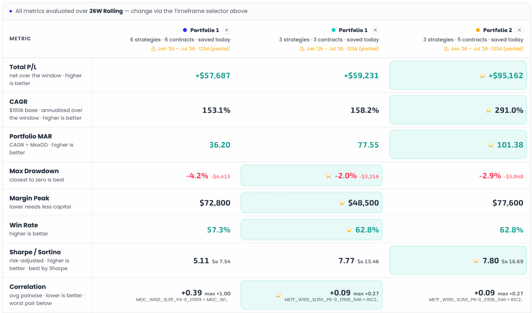Click the partial-data warning icon under Portfolio 2
532x313 pixels.
pyautogui.click(x=446, y=49)
